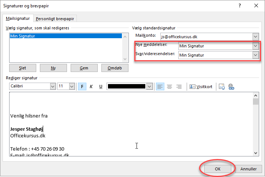Expand the Nye meddelelser signature dropdown

255,46
